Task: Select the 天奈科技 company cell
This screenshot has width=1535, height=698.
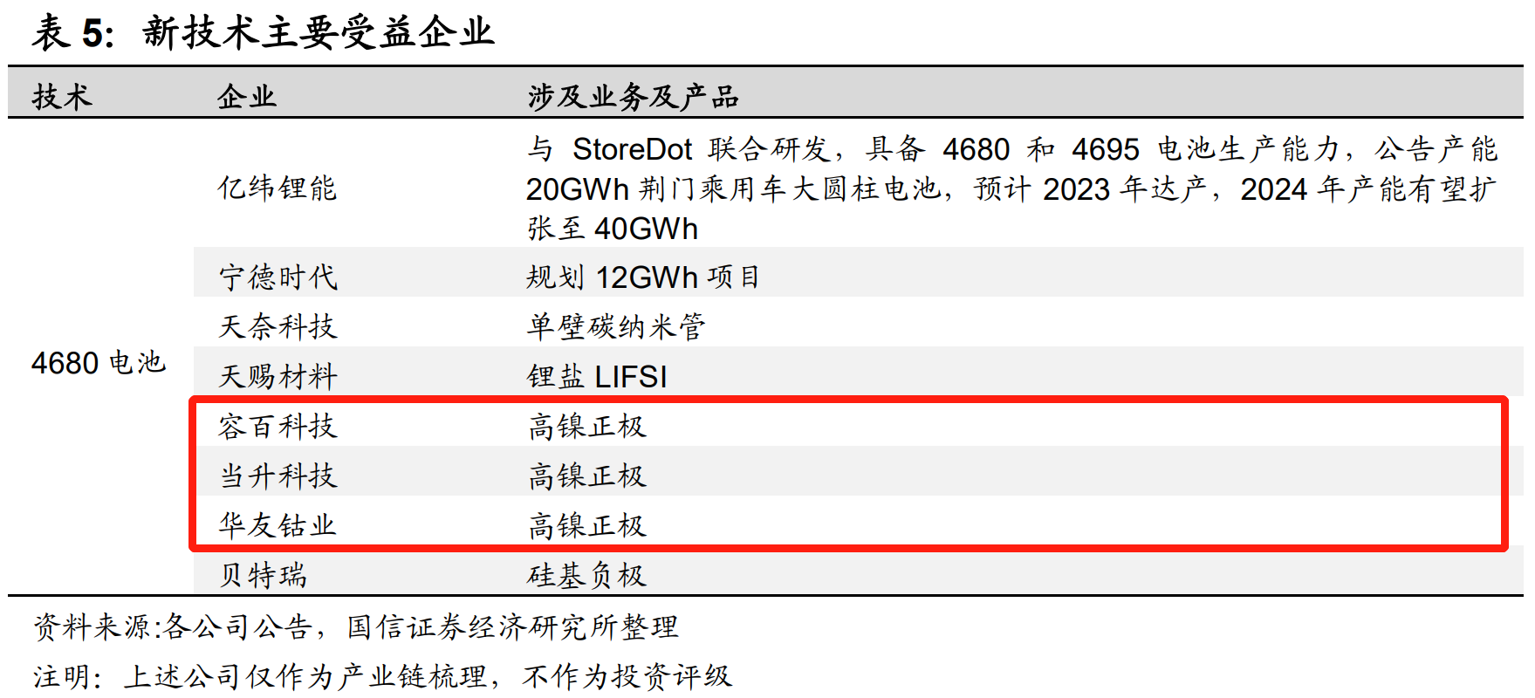Action: click(278, 326)
